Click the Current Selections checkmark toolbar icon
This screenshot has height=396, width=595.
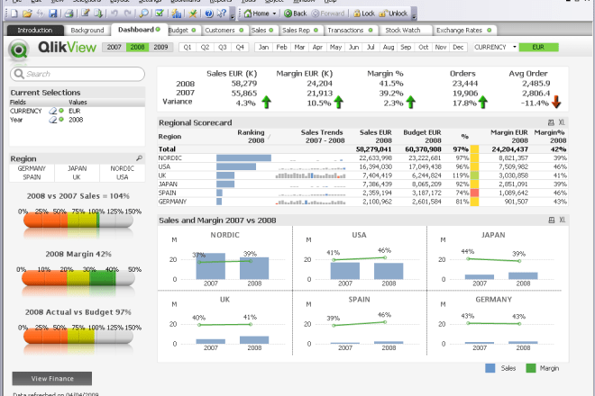(160, 13)
